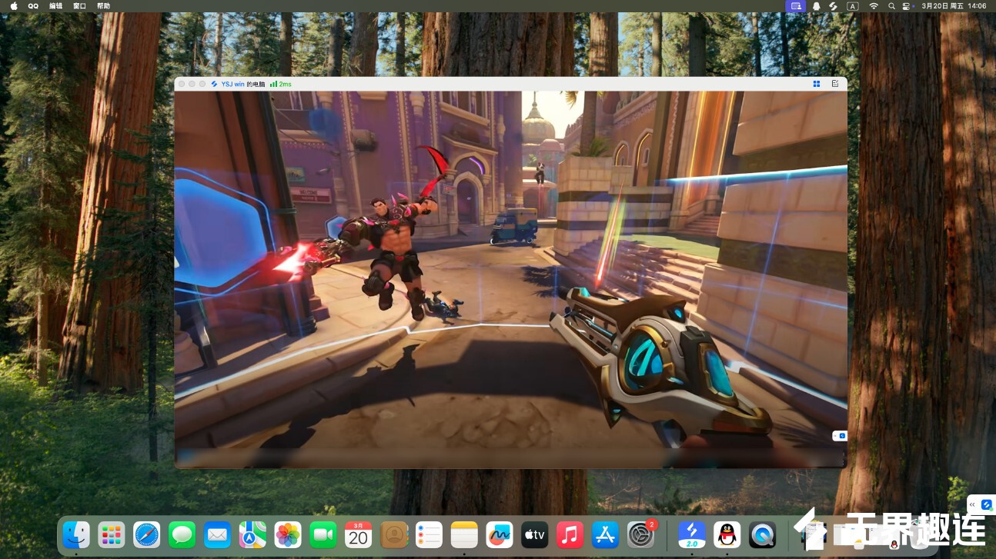996x559 pixels.
Task: Open the 窗口 menu
Action: point(79,5)
